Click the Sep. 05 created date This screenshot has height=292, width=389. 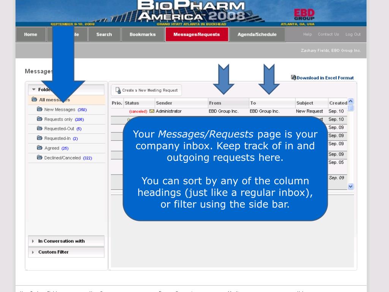336,162
